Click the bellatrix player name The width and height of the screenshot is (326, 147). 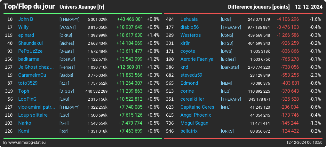(x=189, y=131)
